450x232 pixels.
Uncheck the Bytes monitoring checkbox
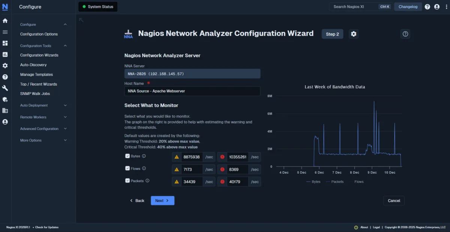click(127, 156)
